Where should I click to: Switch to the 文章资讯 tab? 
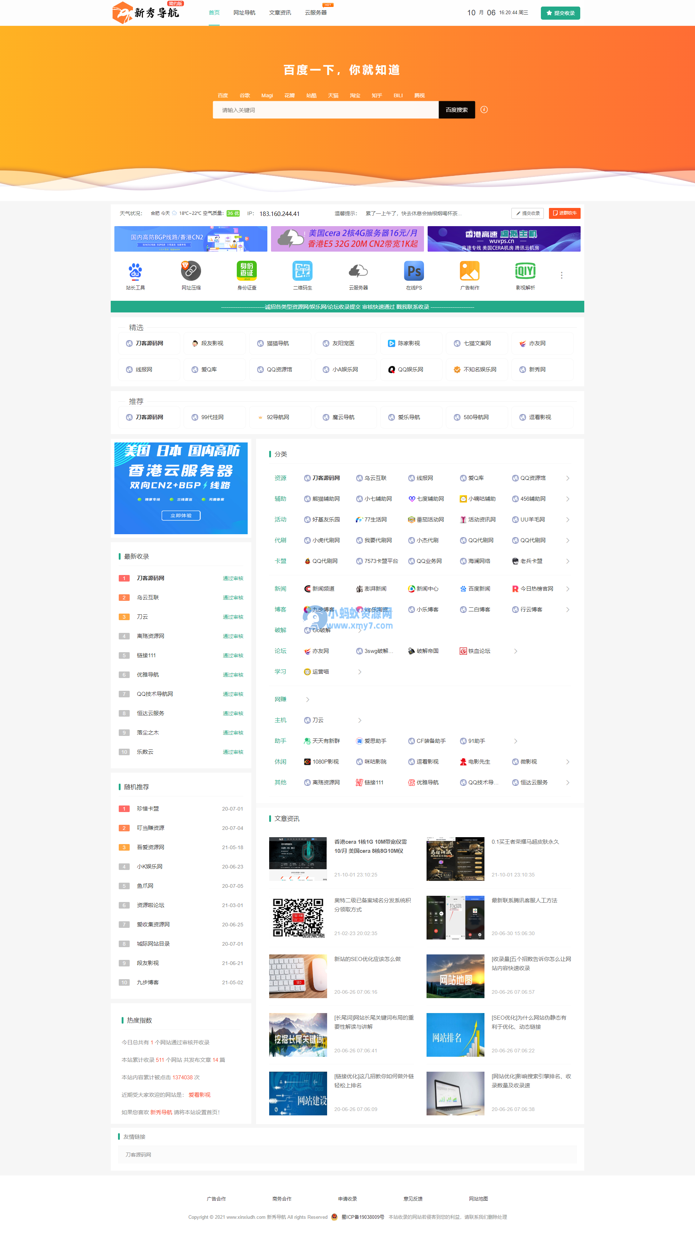click(x=281, y=13)
